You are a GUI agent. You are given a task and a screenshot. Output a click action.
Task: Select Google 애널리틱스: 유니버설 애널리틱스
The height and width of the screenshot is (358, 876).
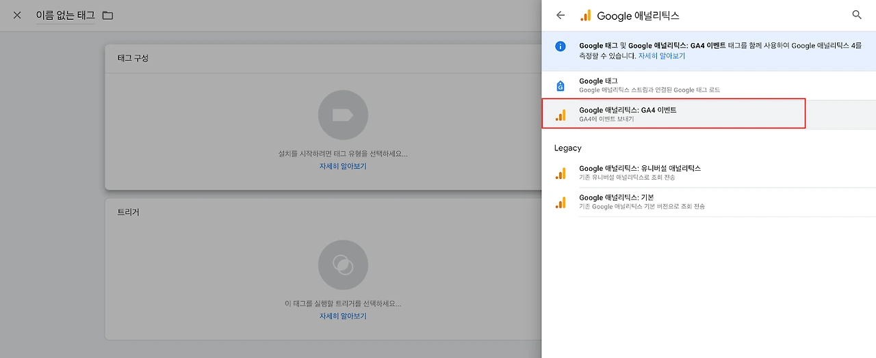pos(708,173)
